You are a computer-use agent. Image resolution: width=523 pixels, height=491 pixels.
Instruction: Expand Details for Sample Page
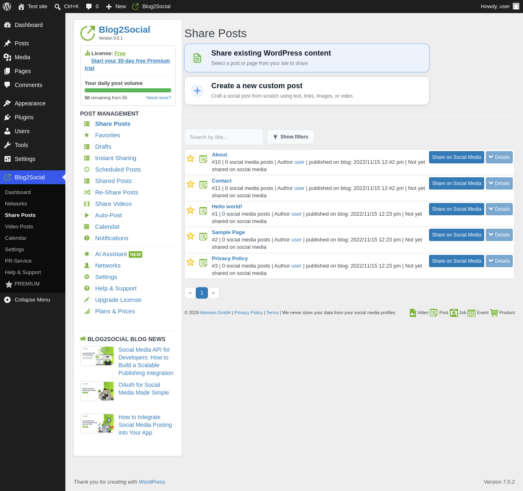tap(499, 235)
